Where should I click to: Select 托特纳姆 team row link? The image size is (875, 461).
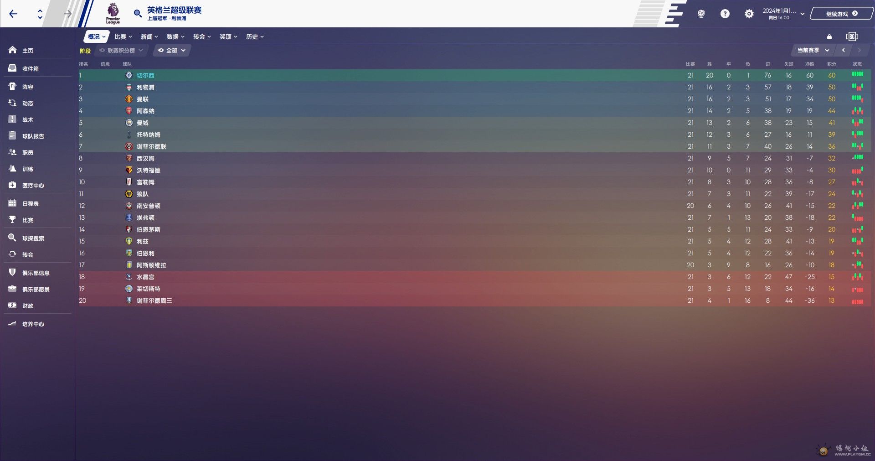149,135
